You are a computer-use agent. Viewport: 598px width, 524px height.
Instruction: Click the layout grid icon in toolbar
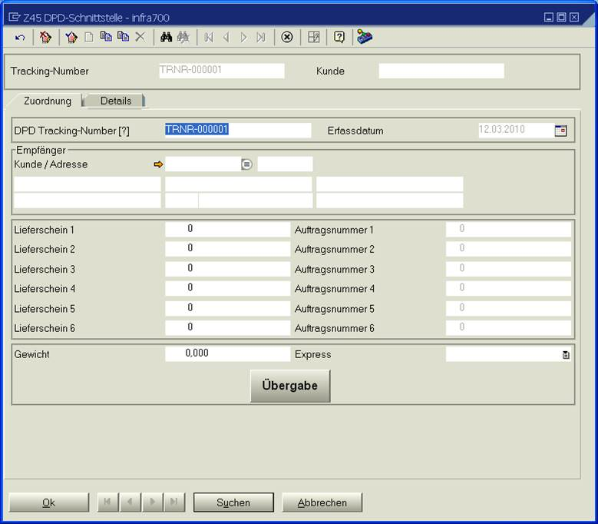313,37
